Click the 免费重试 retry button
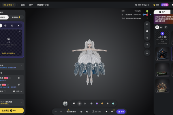The height and width of the screenshot is (115, 173). point(71,112)
